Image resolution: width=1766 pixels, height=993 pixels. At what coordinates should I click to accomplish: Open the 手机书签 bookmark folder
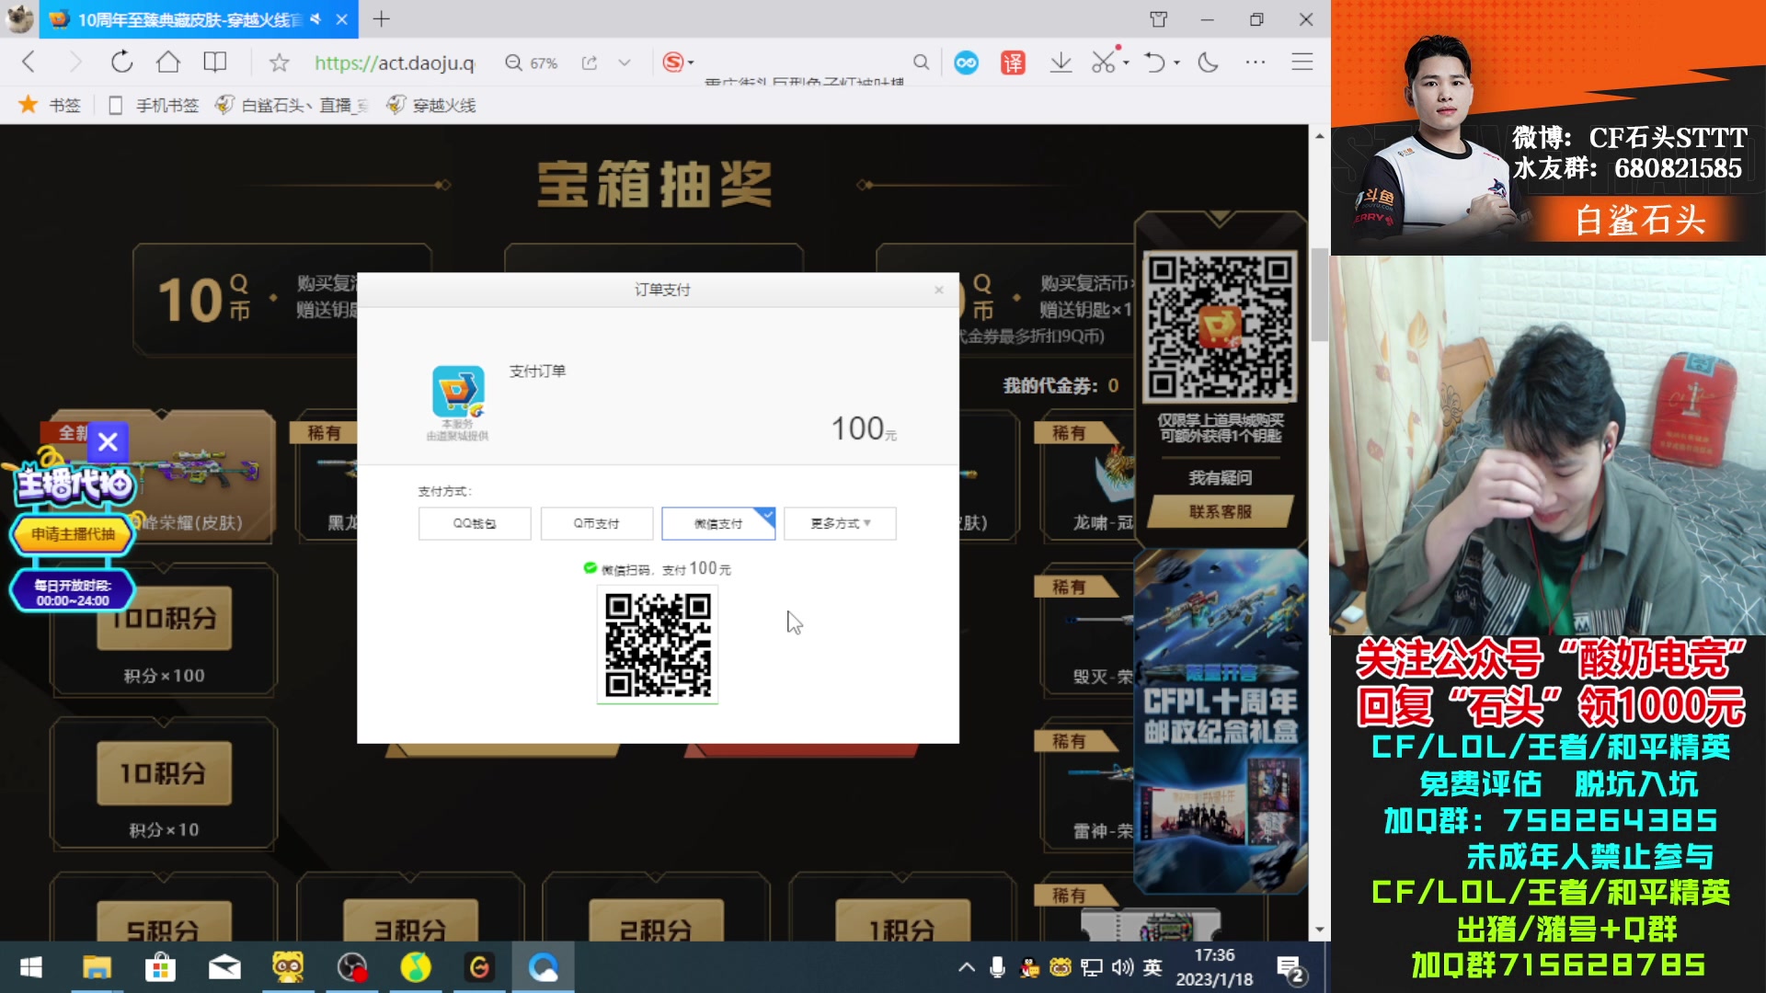(154, 105)
